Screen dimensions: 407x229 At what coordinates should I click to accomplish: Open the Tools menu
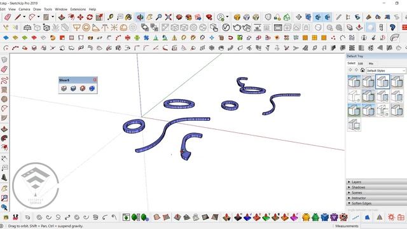48,9
